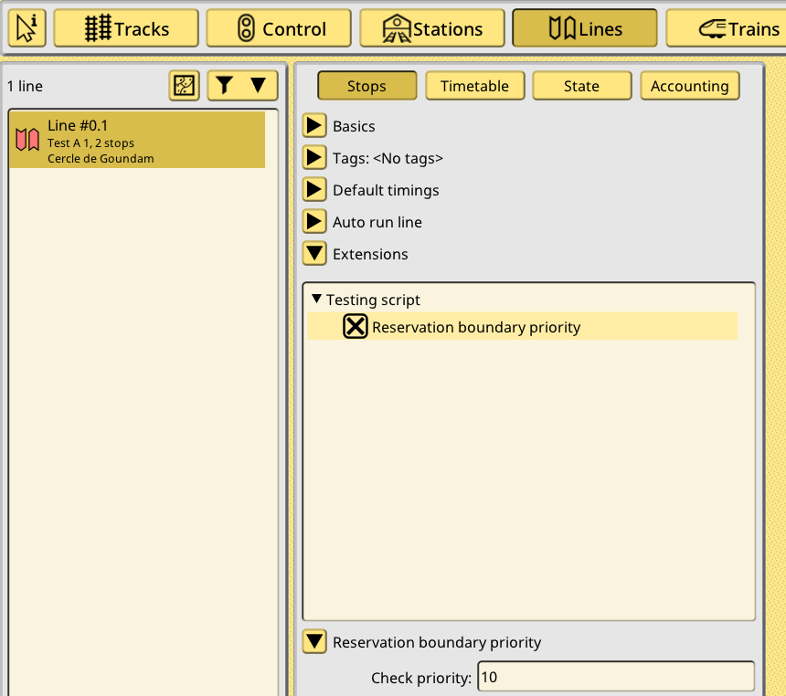Expand the Basics section
The width and height of the screenshot is (786, 696).
point(314,126)
